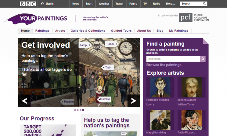Open Radio in the BBC bar
Image resolution: width=227 pixels, height=136 pixels.
[x=157, y=4]
